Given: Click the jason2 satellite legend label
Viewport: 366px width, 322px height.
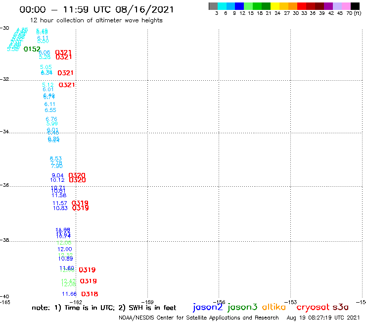Looking at the screenshot, I should pyautogui.click(x=208, y=308).
